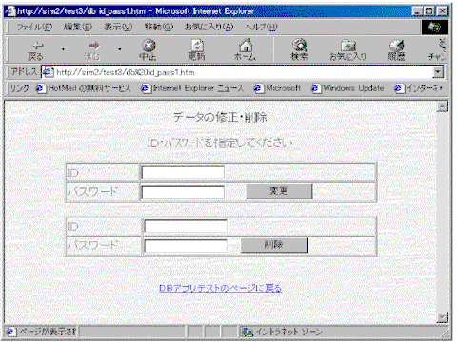Image resolution: width=457 pixels, height=342 pixels.
Task: Click the データの修正・削除 heading
Action: tap(220, 117)
